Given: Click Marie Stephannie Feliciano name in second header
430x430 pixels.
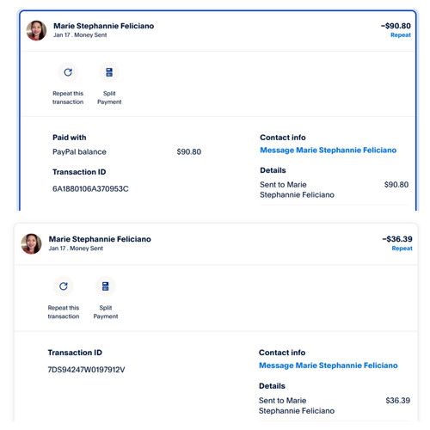Looking at the screenshot, I should tap(100, 239).
